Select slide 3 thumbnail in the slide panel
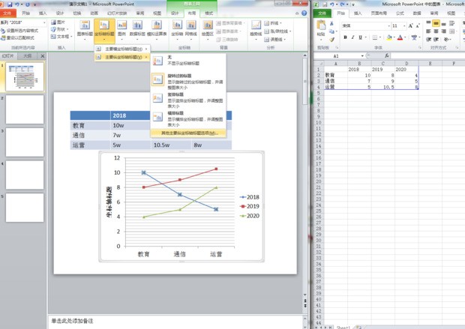This screenshot has height=329, width=465. pyautogui.click(x=25, y=142)
